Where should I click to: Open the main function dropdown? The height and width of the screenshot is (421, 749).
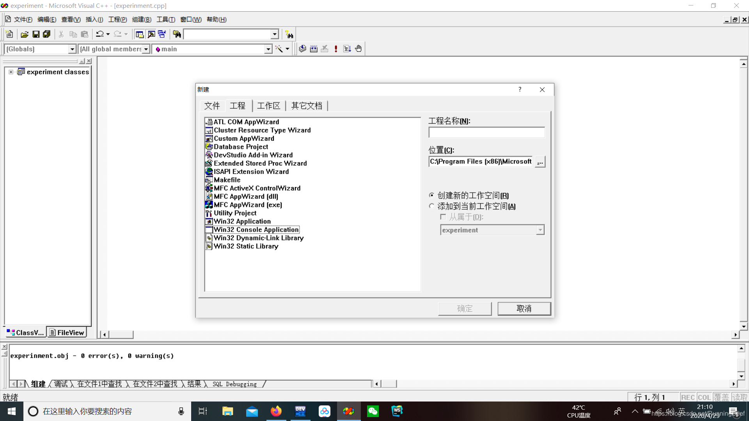[268, 49]
